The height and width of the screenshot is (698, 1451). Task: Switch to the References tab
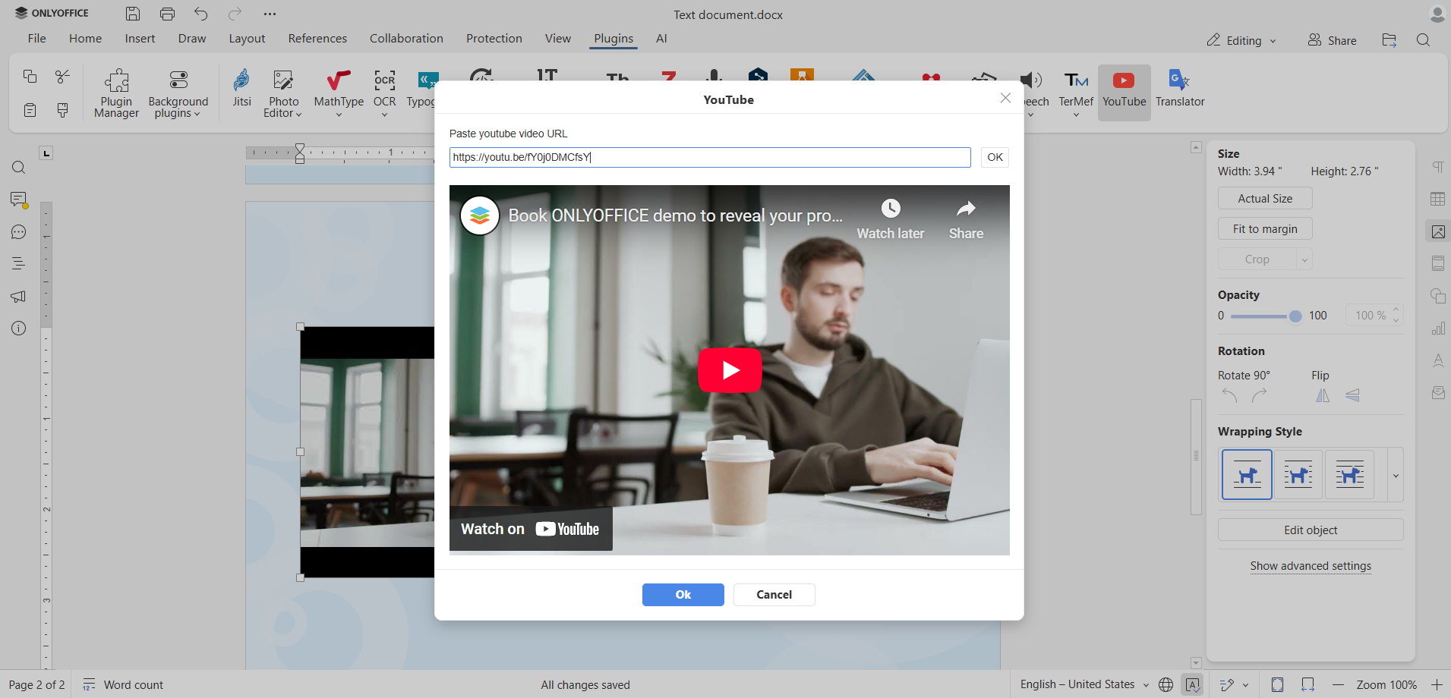coord(317,38)
